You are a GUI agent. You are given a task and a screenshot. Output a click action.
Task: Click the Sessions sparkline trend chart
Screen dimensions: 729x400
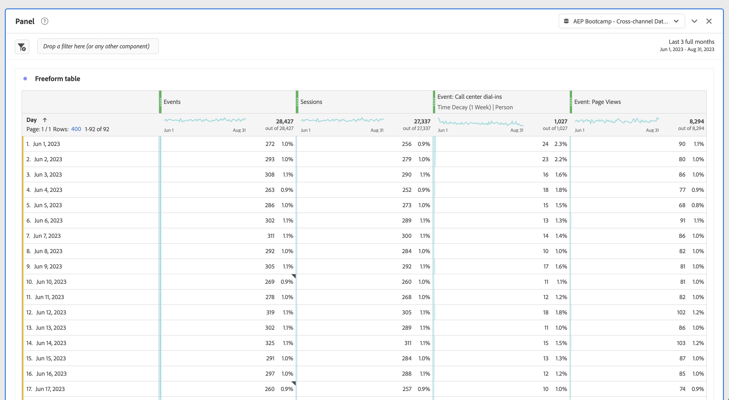[x=342, y=120]
